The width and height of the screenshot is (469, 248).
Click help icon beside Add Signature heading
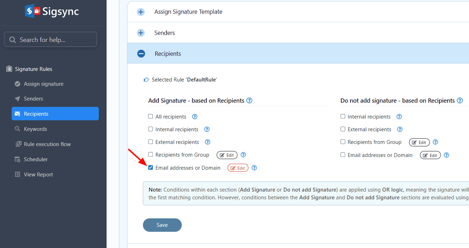[249, 101]
